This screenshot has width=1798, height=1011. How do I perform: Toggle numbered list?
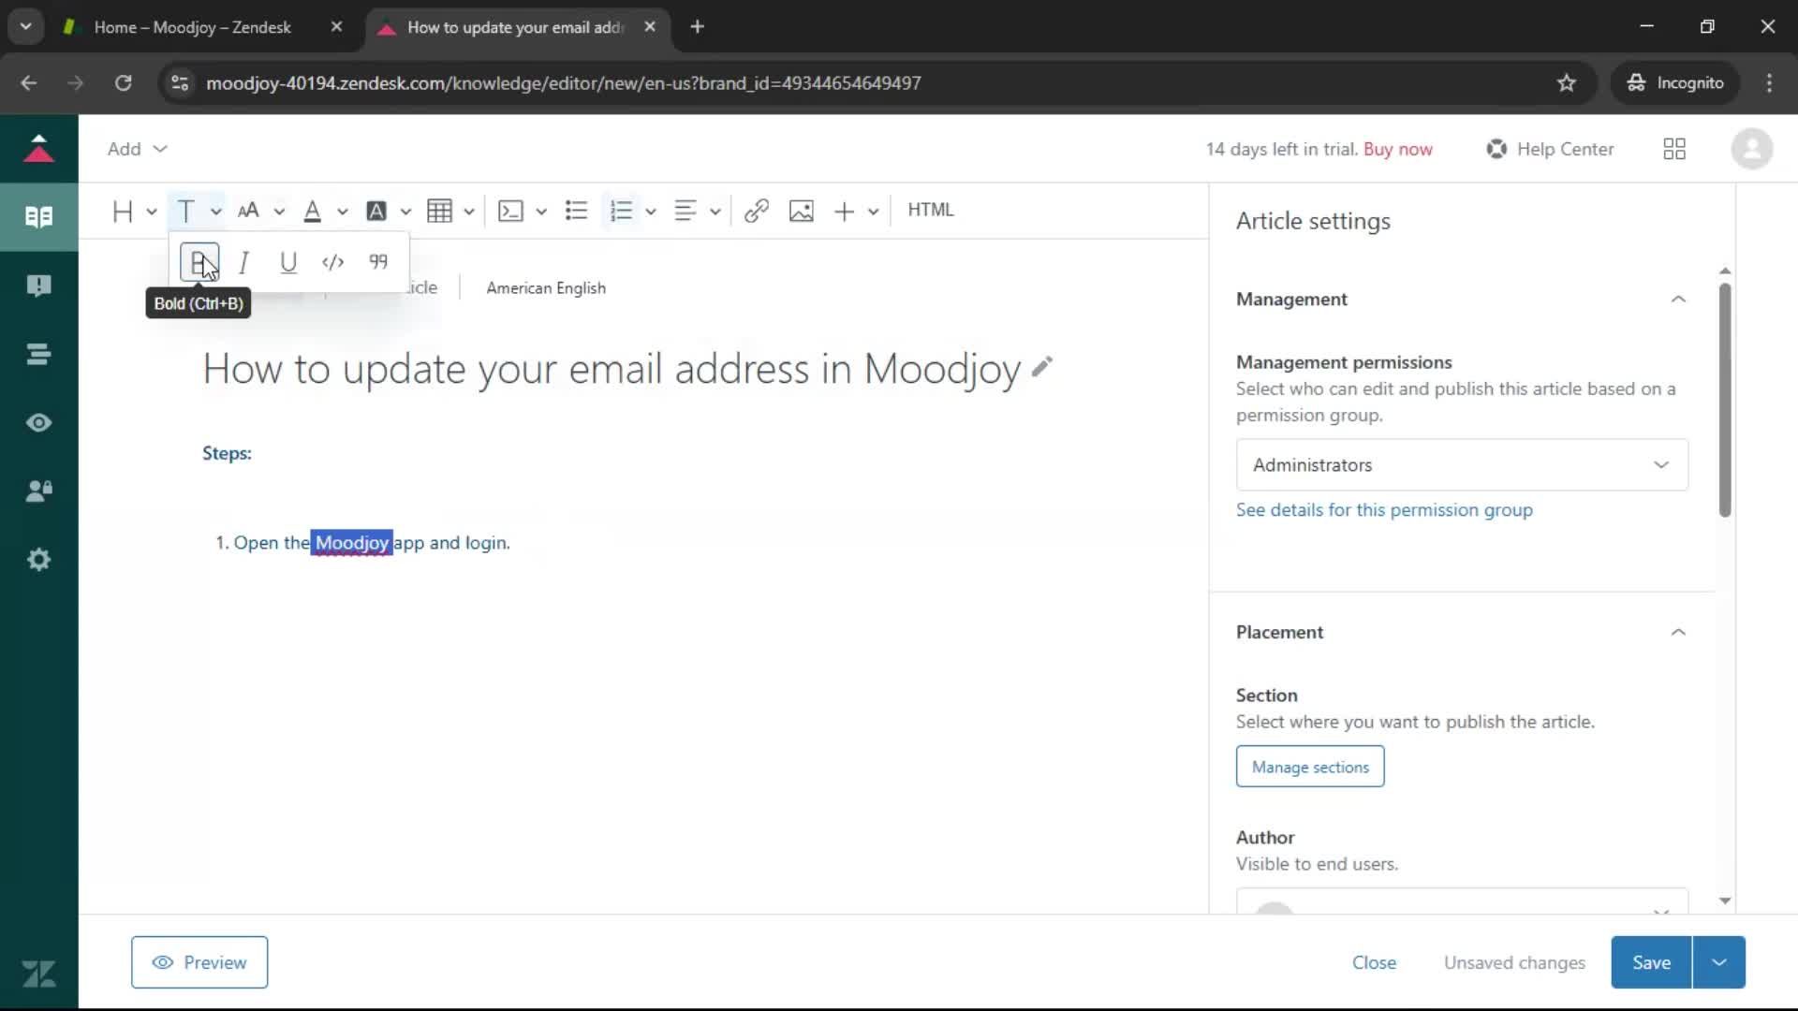[x=621, y=212]
